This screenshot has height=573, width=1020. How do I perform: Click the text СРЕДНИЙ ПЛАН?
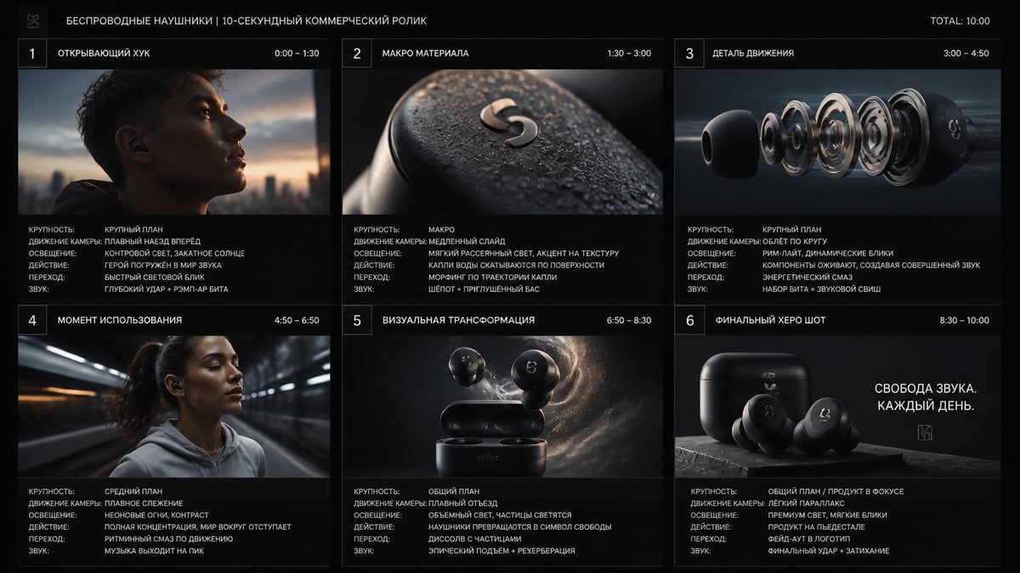pos(133,491)
